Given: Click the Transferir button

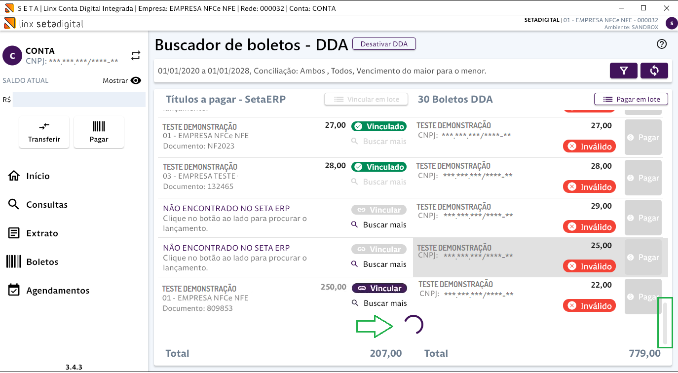Looking at the screenshot, I should tap(44, 132).
